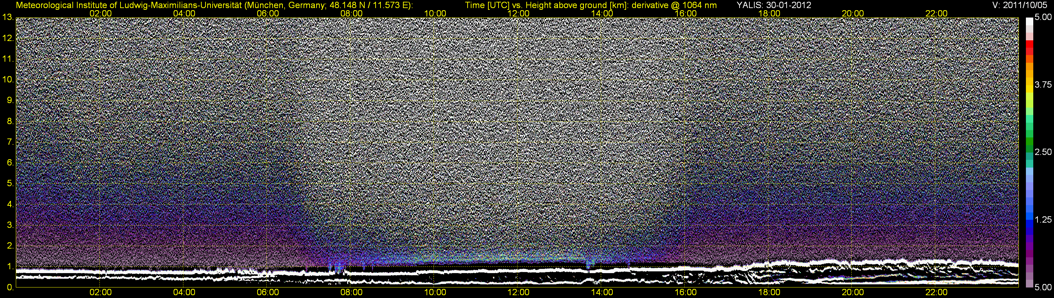Select the 12:00 label on the top axis
1054x298 pixels.
coord(519,13)
